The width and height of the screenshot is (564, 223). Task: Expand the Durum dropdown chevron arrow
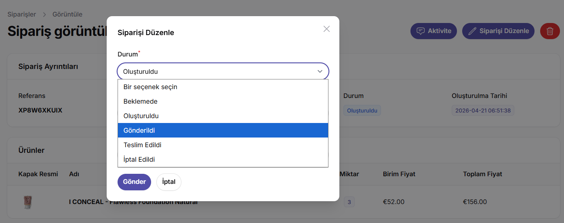tap(320, 71)
